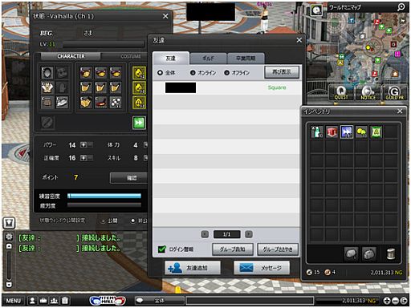Click the magnifier icon on world minimap
Screen dimensions: 411x308
pyautogui.click(x=401, y=7)
